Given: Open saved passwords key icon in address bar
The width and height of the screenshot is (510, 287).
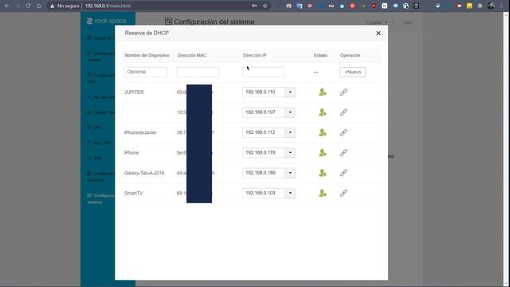Looking at the screenshot, I should [254, 6].
